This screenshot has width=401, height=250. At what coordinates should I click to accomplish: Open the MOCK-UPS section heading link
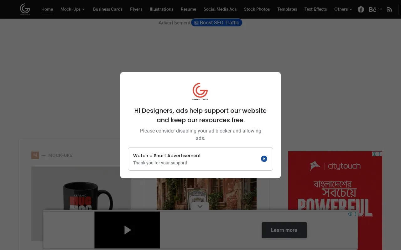(x=60, y=155)
